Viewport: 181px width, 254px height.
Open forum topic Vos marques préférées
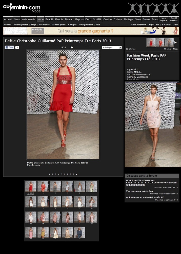click(139, 191)
